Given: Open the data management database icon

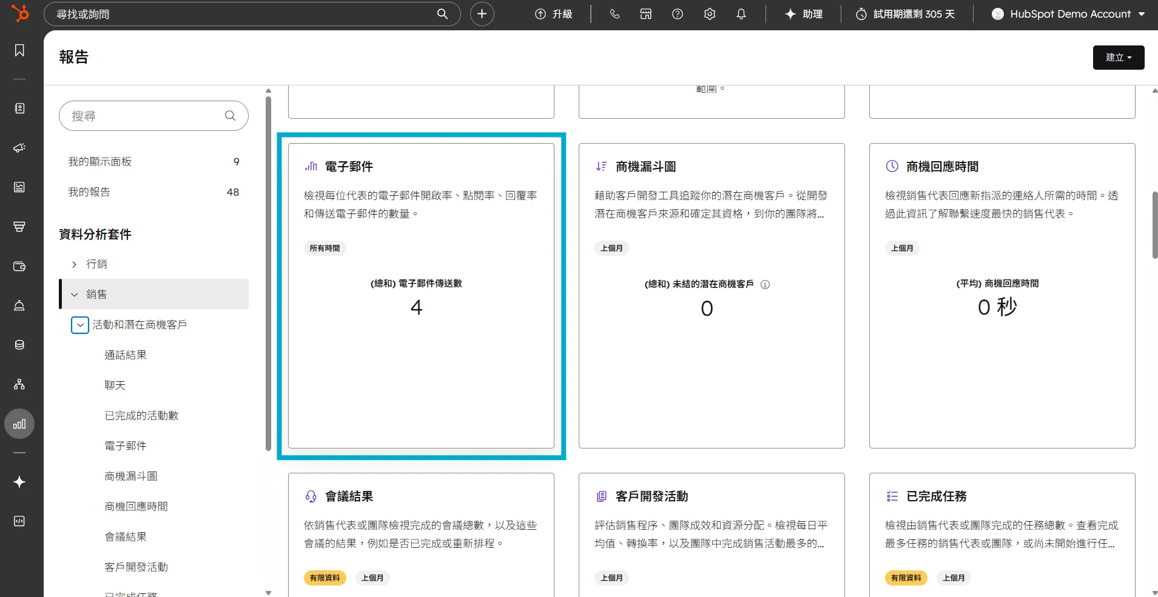Looking at the screenshot, I should [19, 345].
